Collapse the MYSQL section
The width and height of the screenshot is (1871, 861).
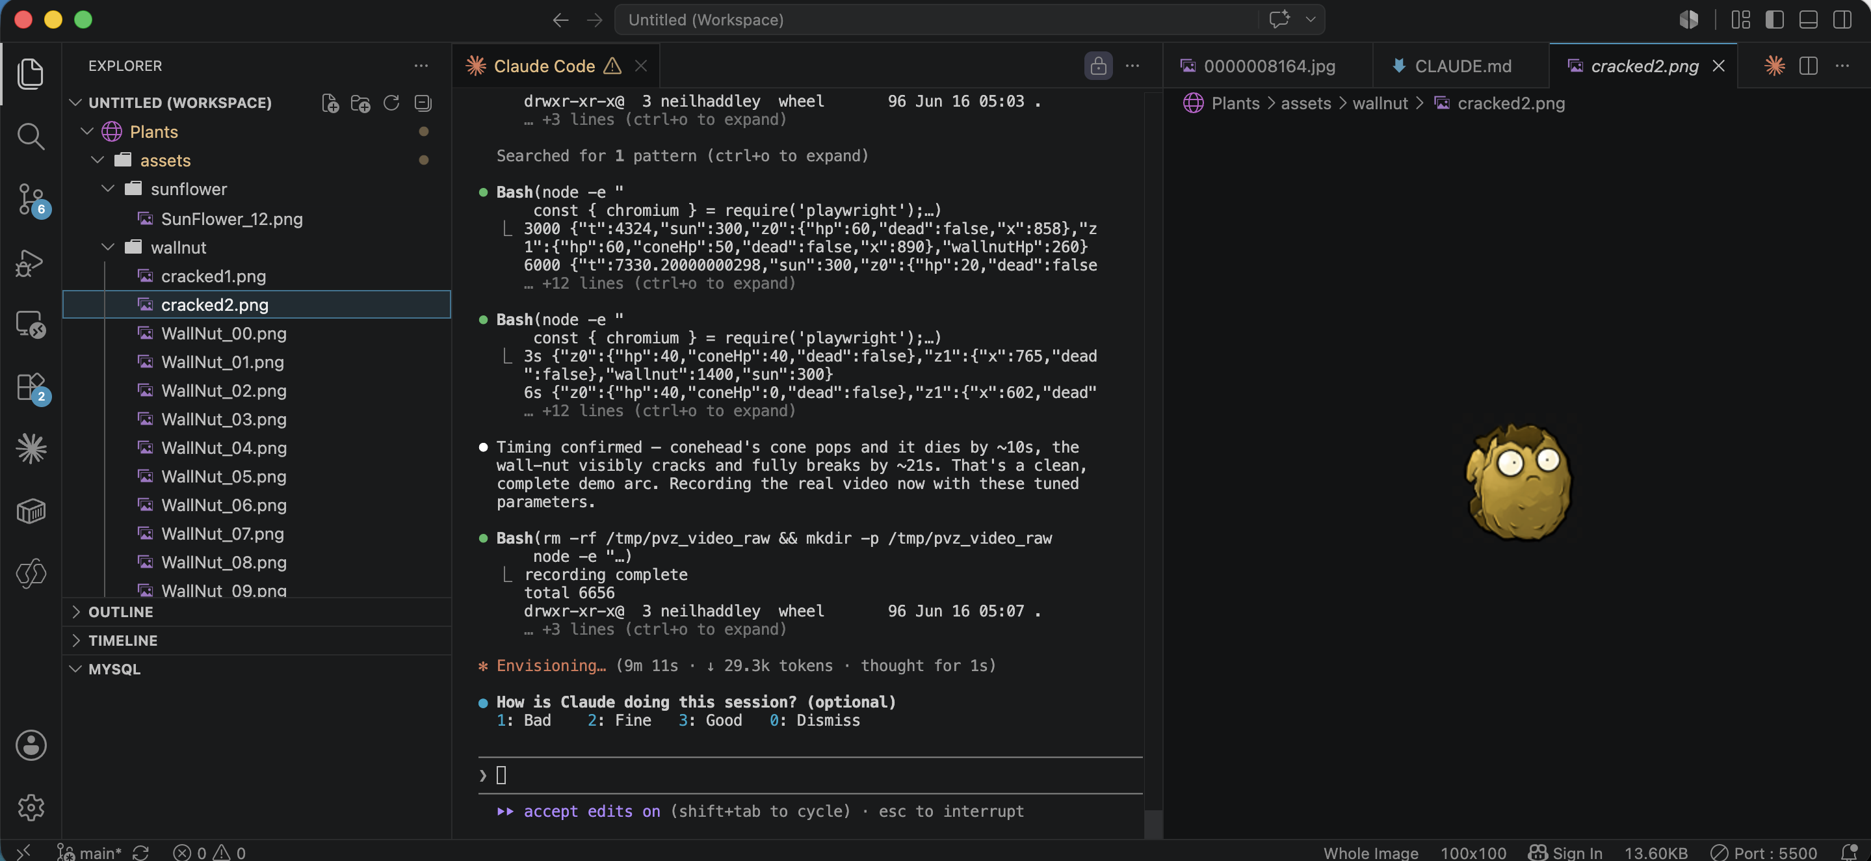[x=257, y=669]
